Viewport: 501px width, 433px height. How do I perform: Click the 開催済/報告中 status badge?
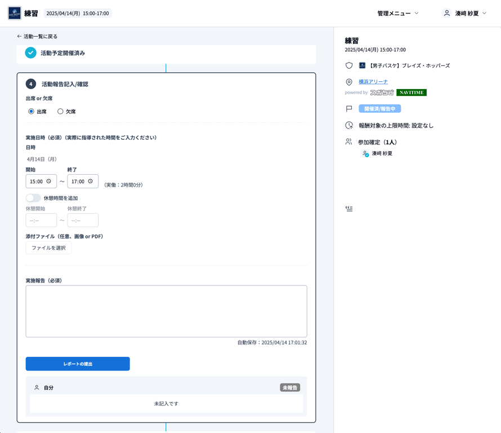pos(379,109)
